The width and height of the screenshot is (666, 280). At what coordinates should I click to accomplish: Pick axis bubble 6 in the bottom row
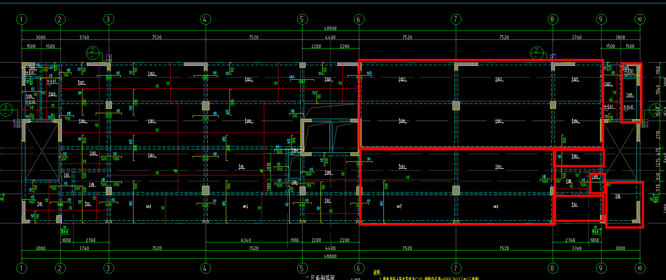click(x=359, y=268)
